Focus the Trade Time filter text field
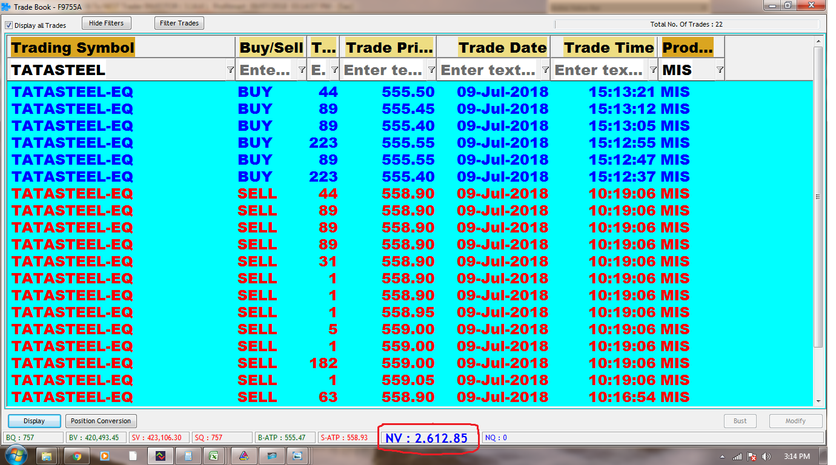The width and height of the screenshot is (836, 465). pyautogui.click(x=600, y=70)
